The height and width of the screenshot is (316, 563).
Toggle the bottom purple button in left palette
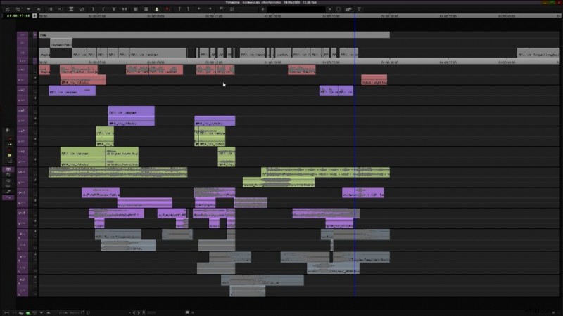tap(8, 197)
